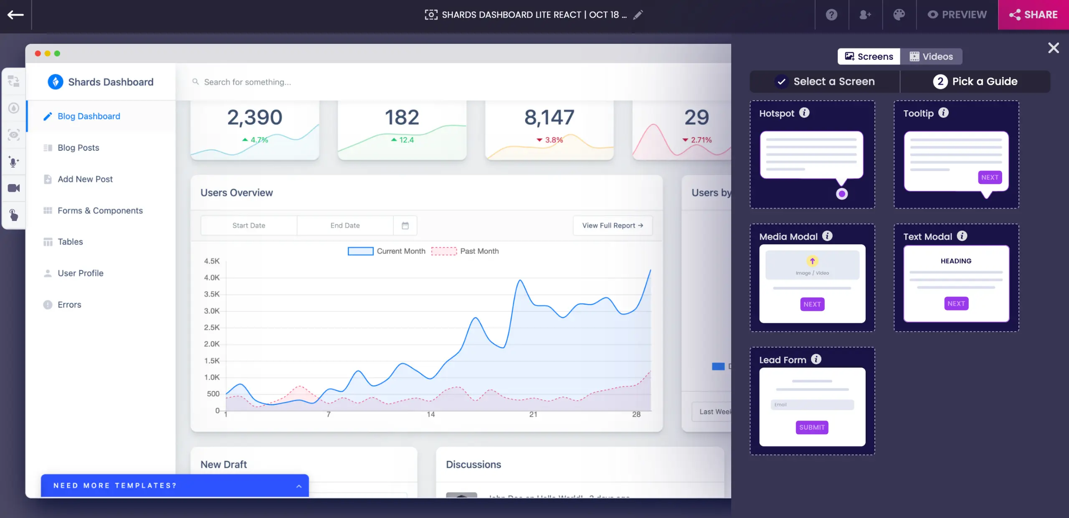Viewport: 1069px width, 518px height.
Task: Click the Start Date field
Action: 249,226
